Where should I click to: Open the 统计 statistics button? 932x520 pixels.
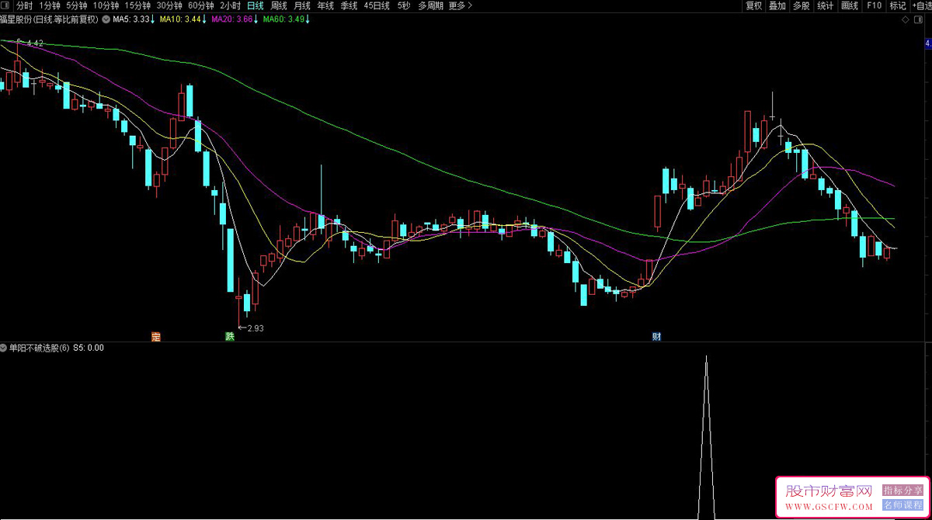[x=826, y=5]
